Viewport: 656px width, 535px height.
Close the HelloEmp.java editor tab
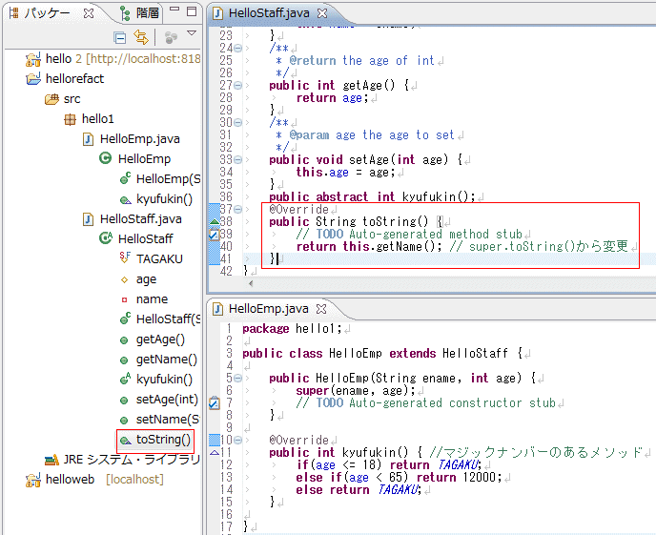[x=321, y=309]
